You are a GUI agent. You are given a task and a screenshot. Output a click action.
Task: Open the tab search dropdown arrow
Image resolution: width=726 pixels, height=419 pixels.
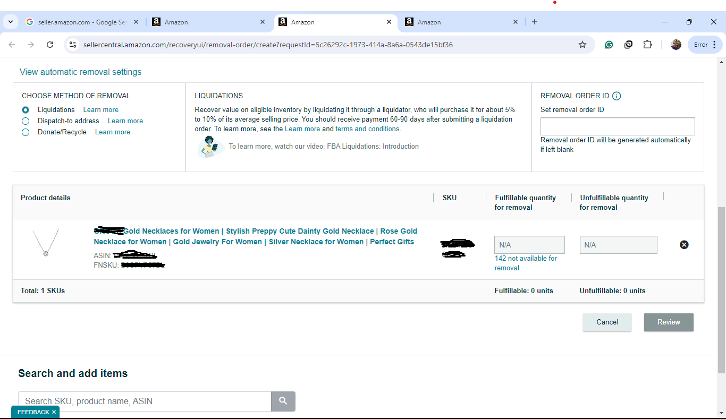click(10, 22)
